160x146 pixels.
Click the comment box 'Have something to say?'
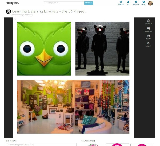[41, 145]
